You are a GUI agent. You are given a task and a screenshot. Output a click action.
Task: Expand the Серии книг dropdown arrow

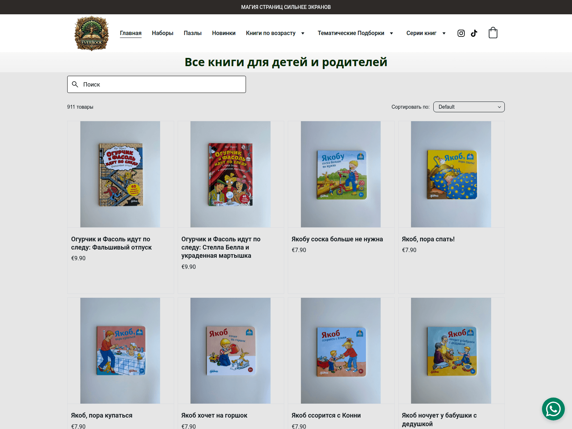coord(444,33)
